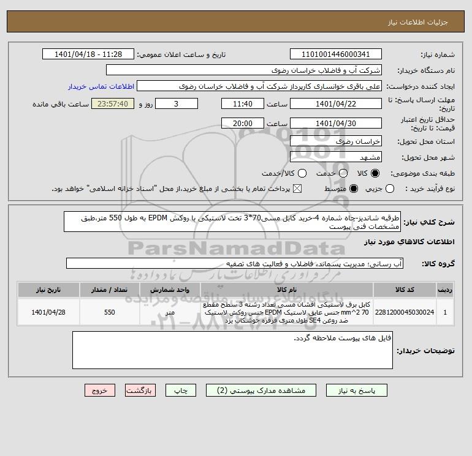Viewport: 472px width, 456px height.
Task: Click the goods group field آب رسانی
Action: coord(235,263)
